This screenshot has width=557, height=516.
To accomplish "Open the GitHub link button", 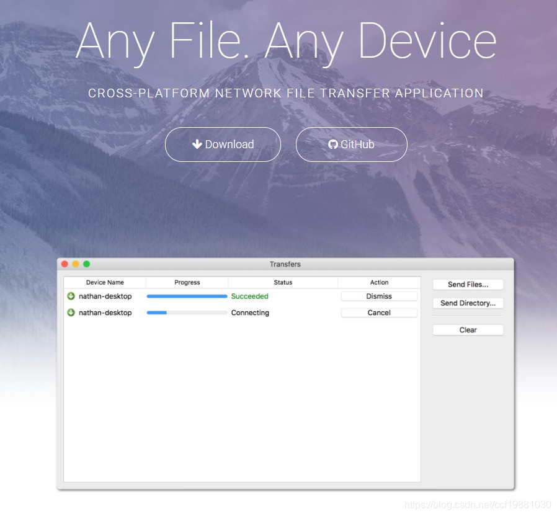I will coord(351,145).
